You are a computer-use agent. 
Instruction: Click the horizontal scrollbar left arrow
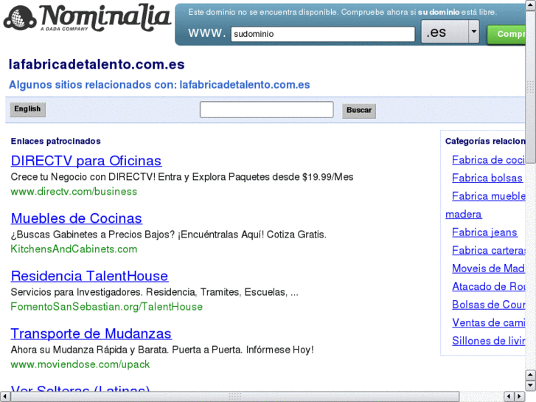click(4, 397)
